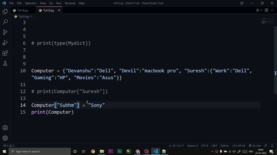Click the commented print(Computer["Suresh"]) line
The image size is (277, 155).
(x=69, y=92)
